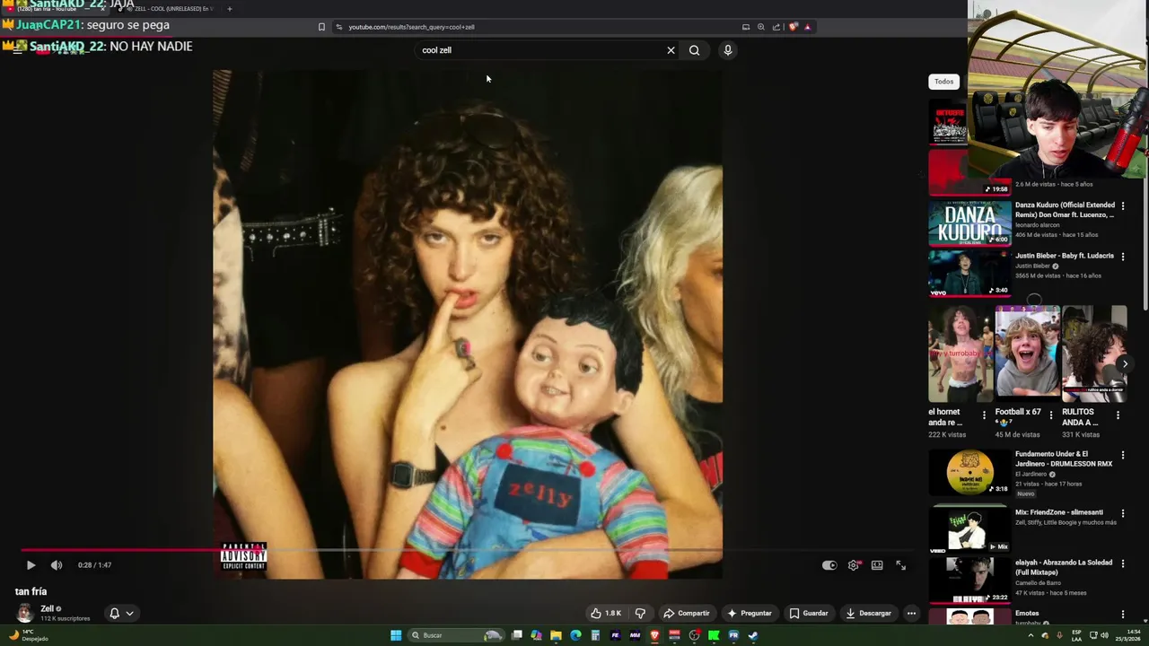Open a new browser tab with plus
Viewport: 1149px width, 646px height.
point(229,9)
